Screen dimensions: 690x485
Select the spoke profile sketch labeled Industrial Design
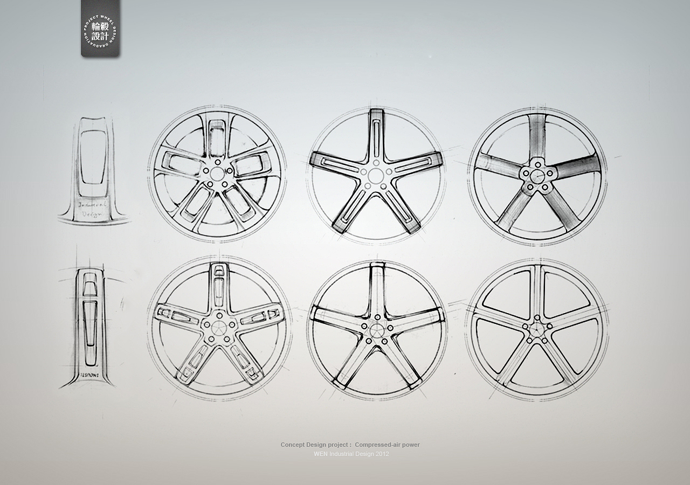click(x=94, y=170)
